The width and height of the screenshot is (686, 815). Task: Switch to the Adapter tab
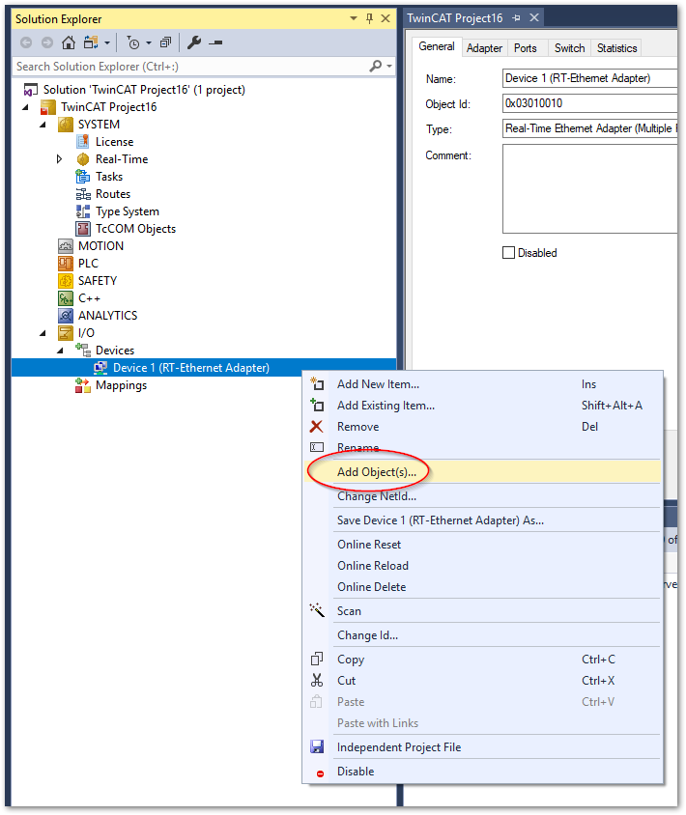(x=484, y=48)
